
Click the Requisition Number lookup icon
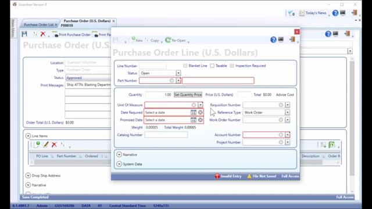click(x=281, y=105)
